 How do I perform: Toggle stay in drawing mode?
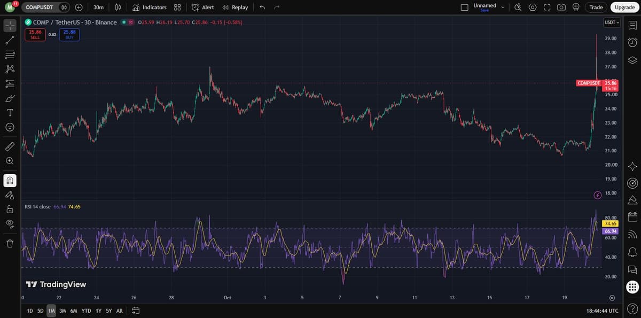[10, 195]
